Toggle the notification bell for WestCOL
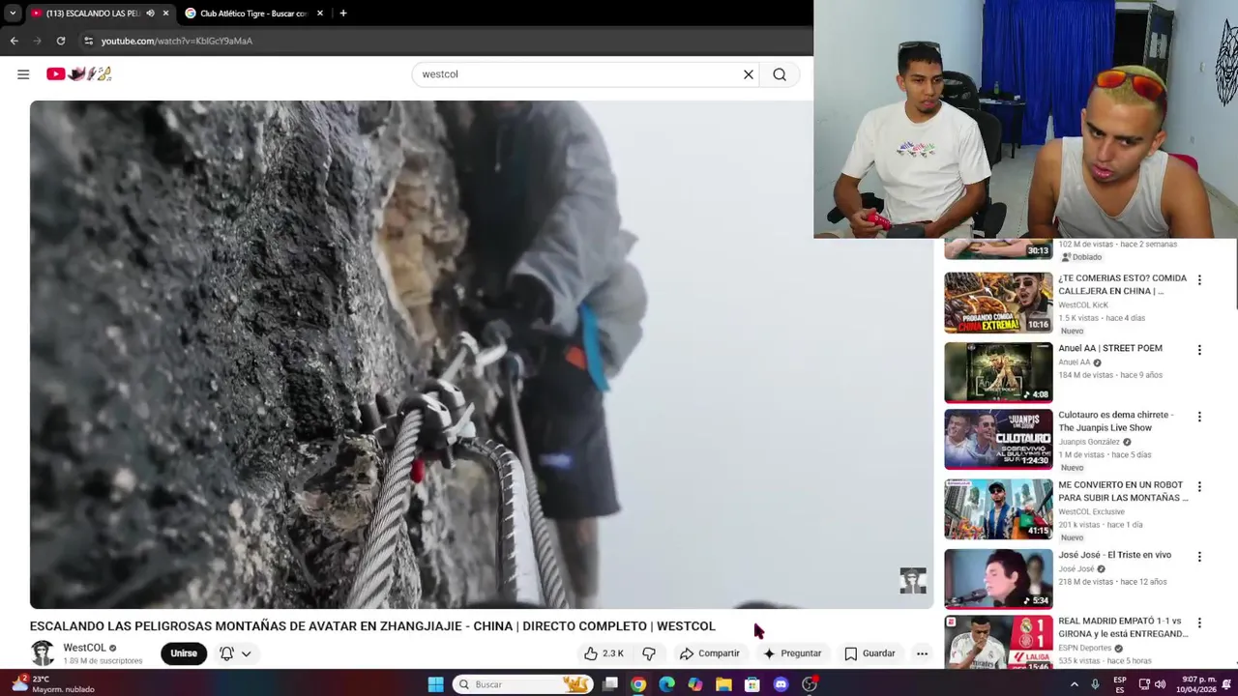 point(226,653)
